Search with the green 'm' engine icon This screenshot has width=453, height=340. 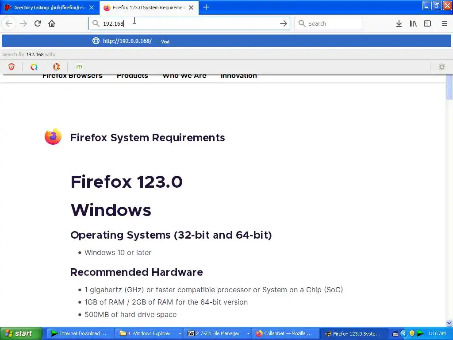(79, 67)
